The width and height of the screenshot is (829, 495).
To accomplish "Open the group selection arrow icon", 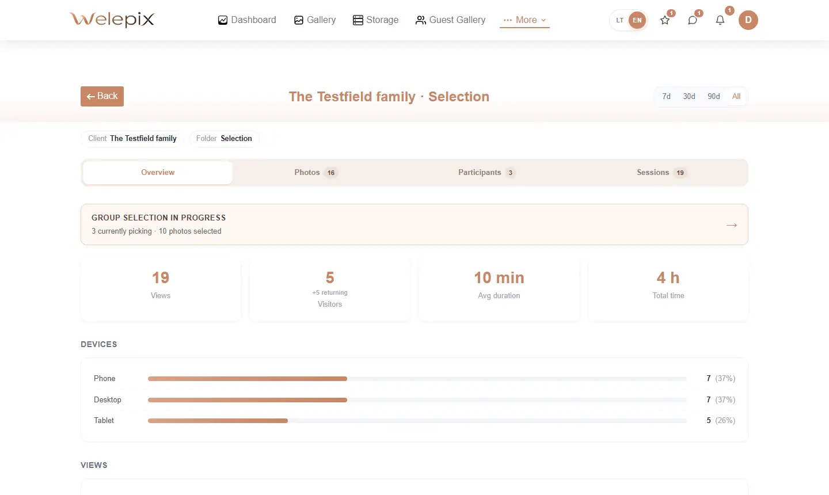I will (x=732, y=225).
